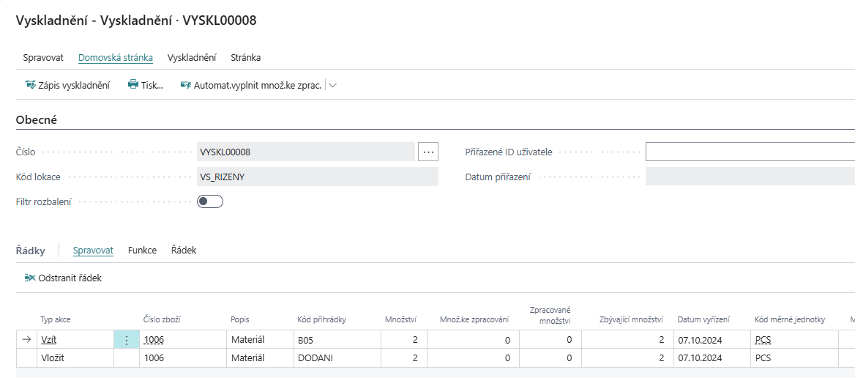Click the Odstranit řádek delete icon
This screenshot has width=855, height=378.
point(30,278)
